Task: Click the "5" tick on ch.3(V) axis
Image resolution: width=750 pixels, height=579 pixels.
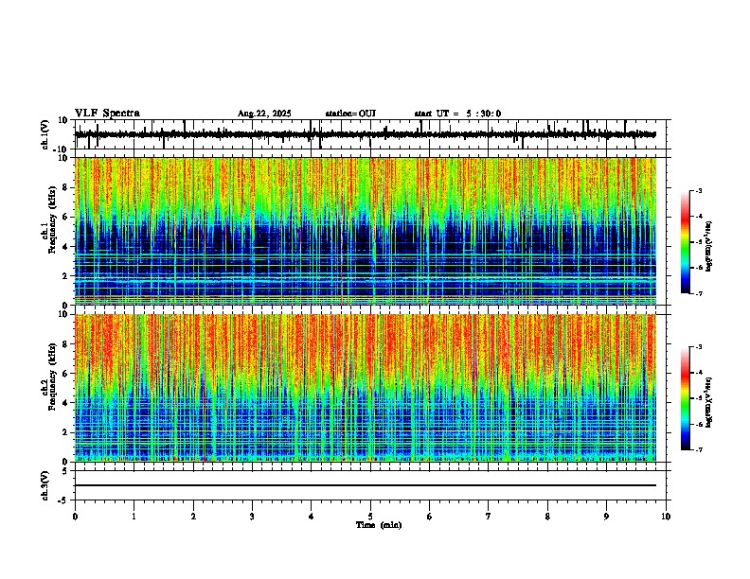Action: click(x=65, y=471)
